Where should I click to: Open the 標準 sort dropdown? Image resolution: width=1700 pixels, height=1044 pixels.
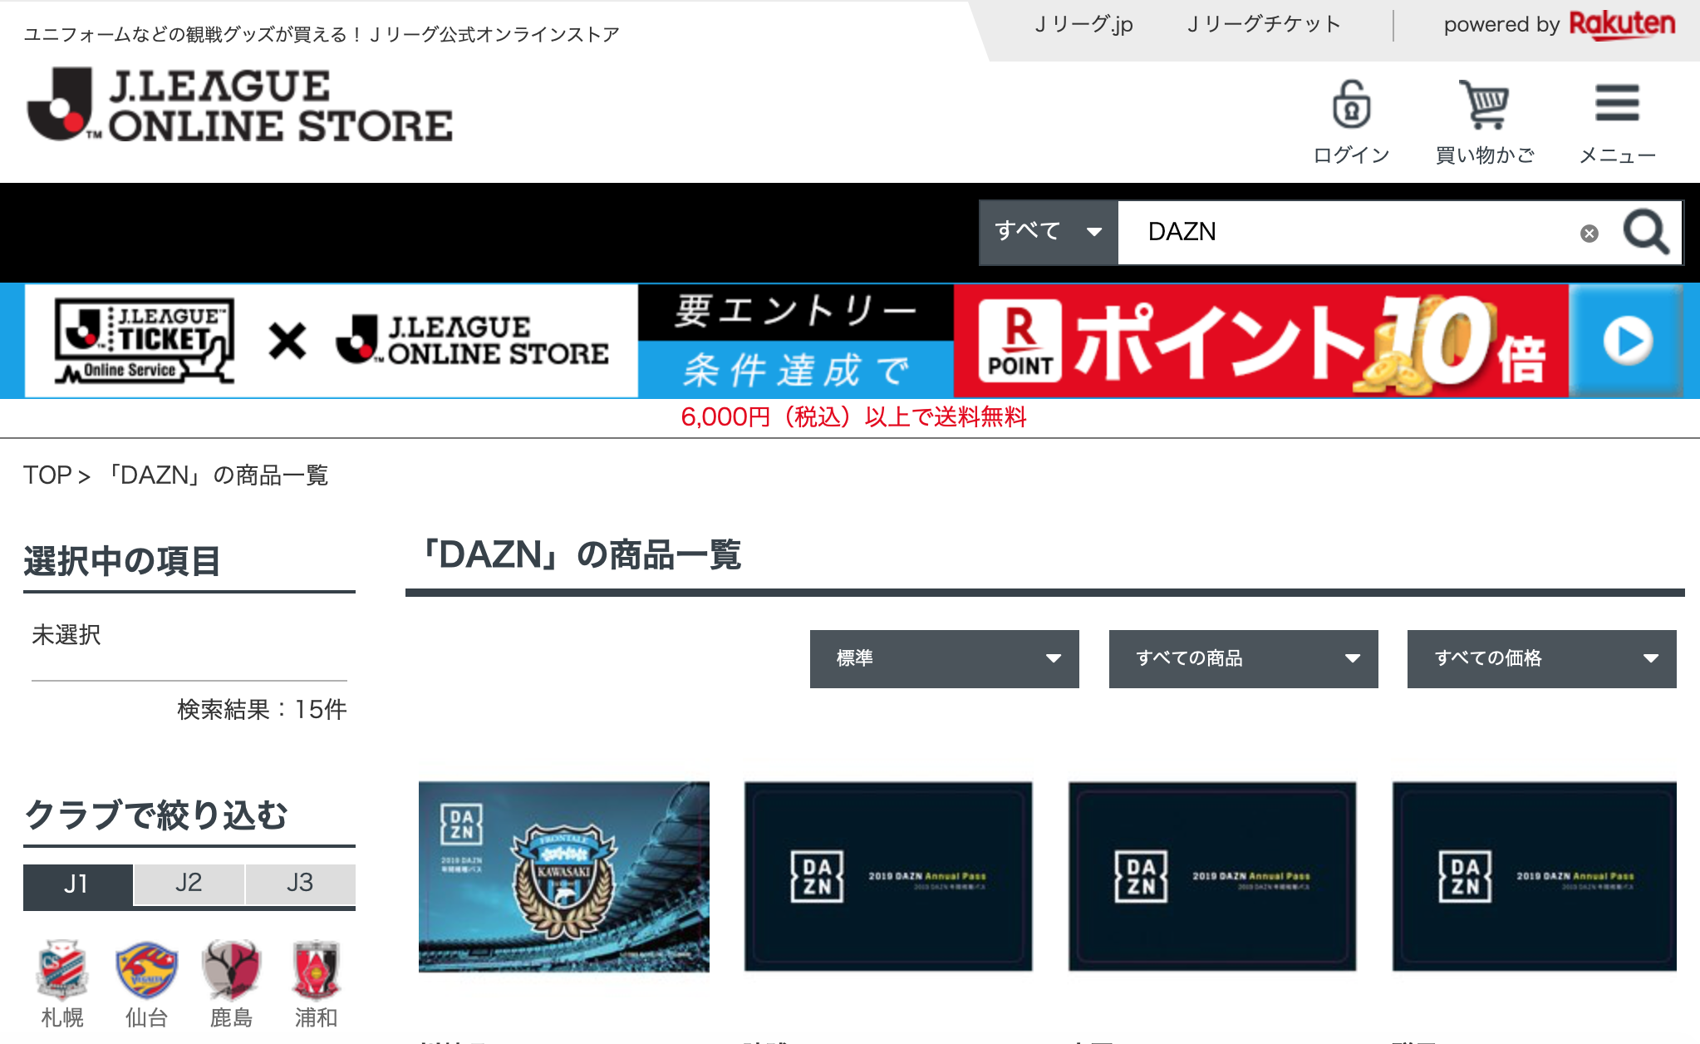pyautogui.click(x=945, y=658)
